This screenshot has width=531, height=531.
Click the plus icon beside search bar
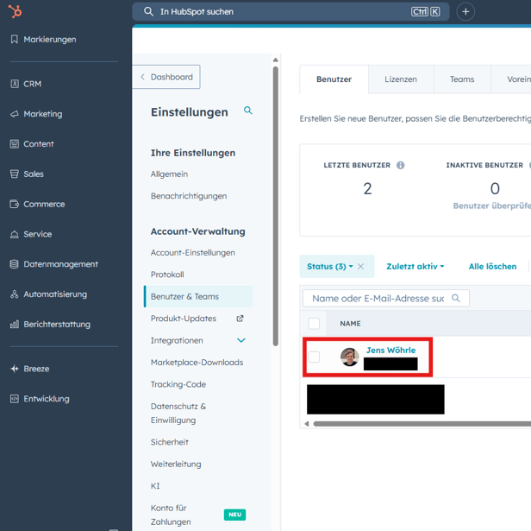tap(465, 12)
